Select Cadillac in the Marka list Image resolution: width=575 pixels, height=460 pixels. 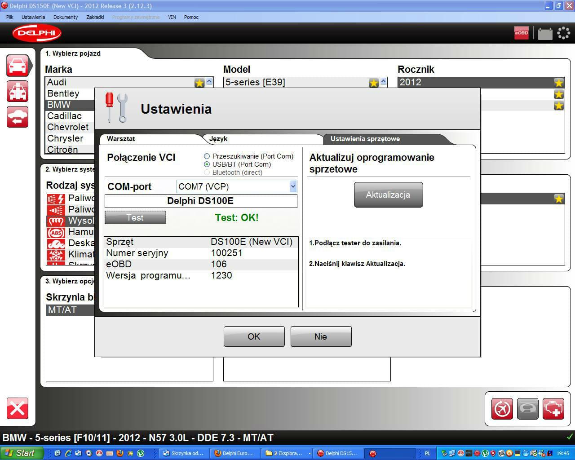70,116
